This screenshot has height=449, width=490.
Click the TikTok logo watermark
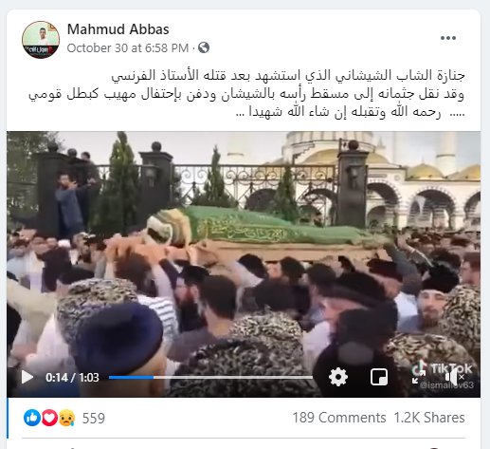[443, 368]
